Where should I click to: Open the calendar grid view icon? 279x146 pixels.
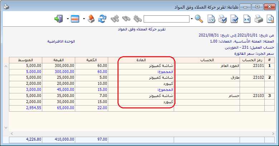pos(75,19)
